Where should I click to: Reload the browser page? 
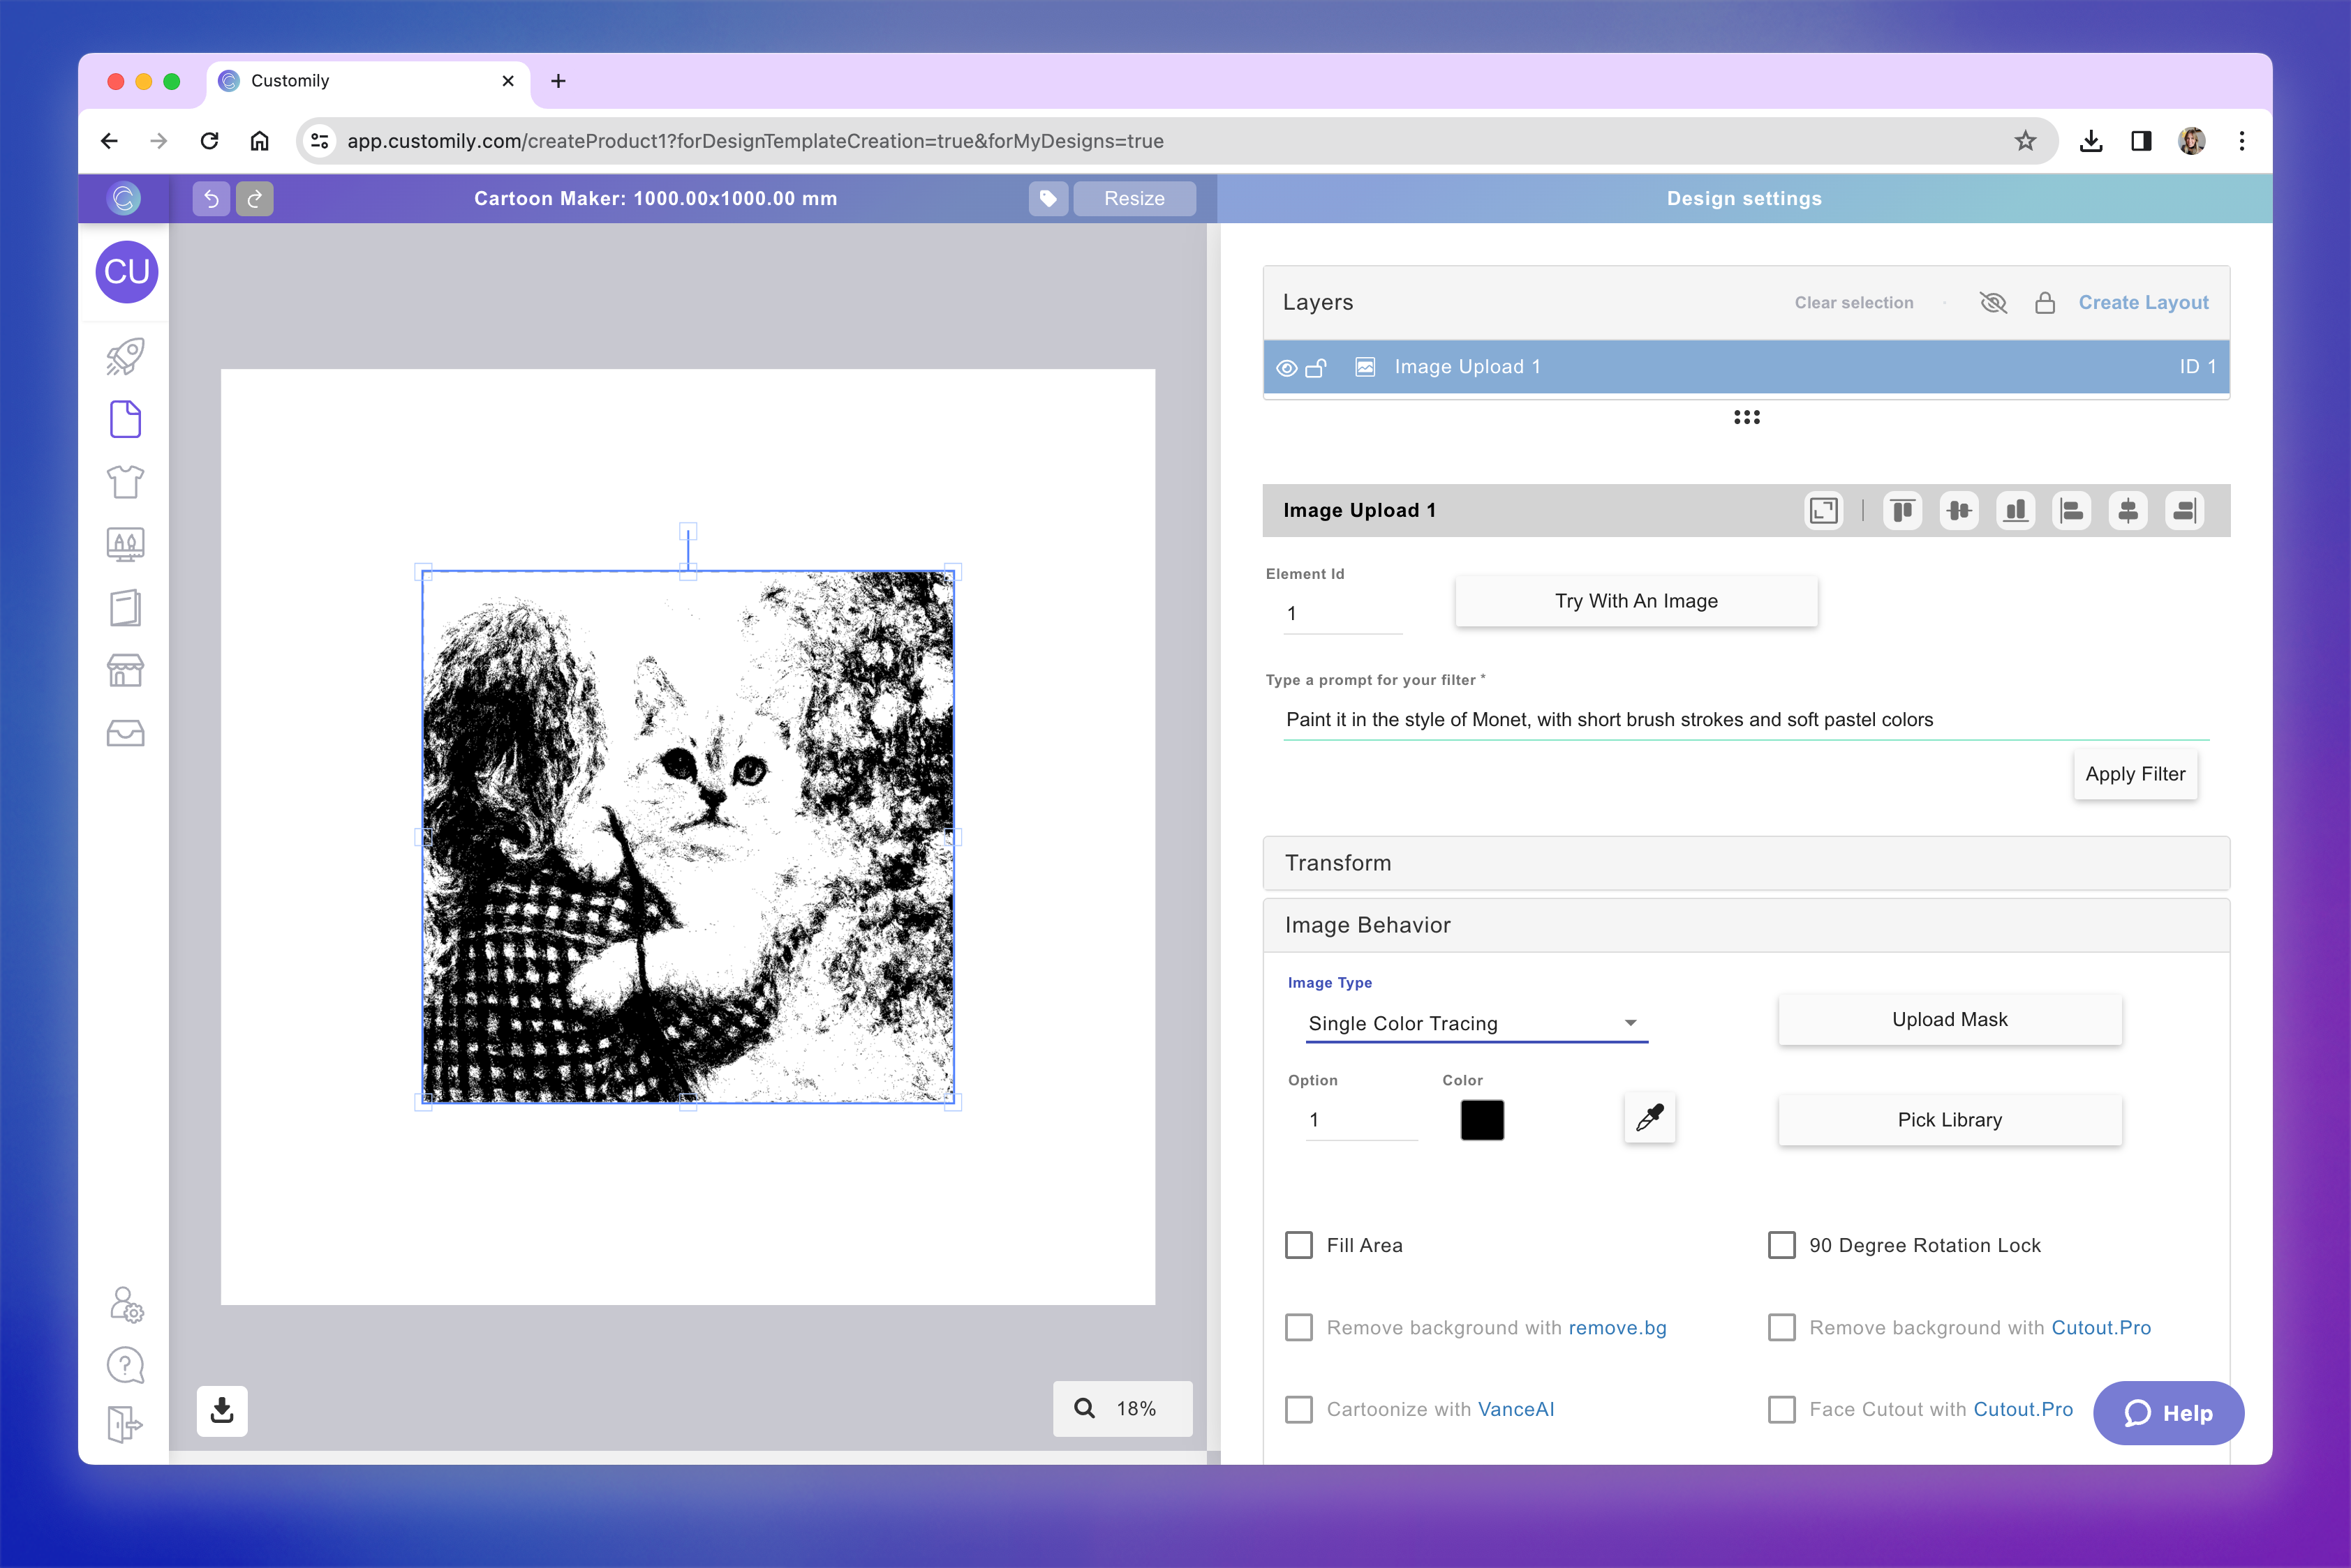[209, 141]
